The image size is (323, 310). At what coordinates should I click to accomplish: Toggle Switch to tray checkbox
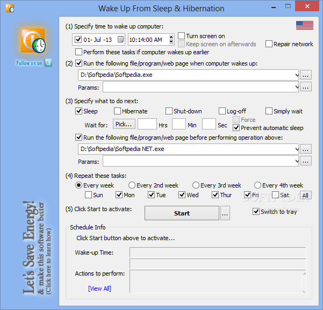pos(256,211)
